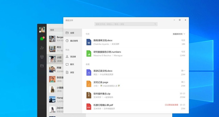Open the Files folder icon in dark sidebar
This screenshot has height=117, width=219.
(x=42, y=66)
